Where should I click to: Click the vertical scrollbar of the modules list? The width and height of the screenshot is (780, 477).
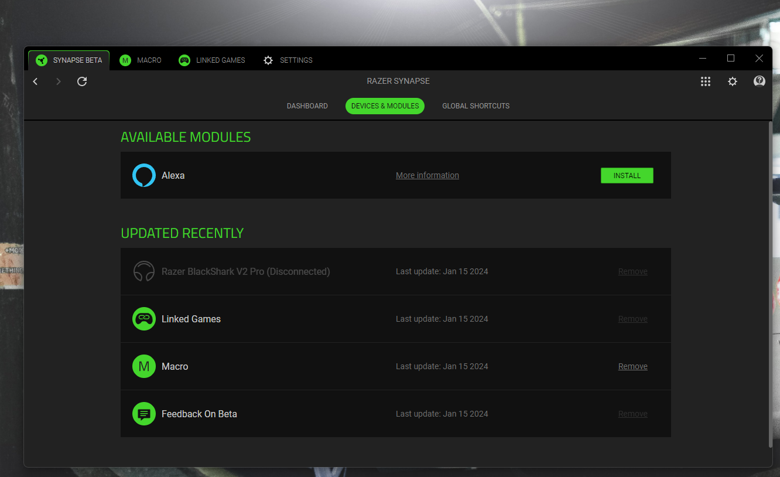click(x=770, y=285)
